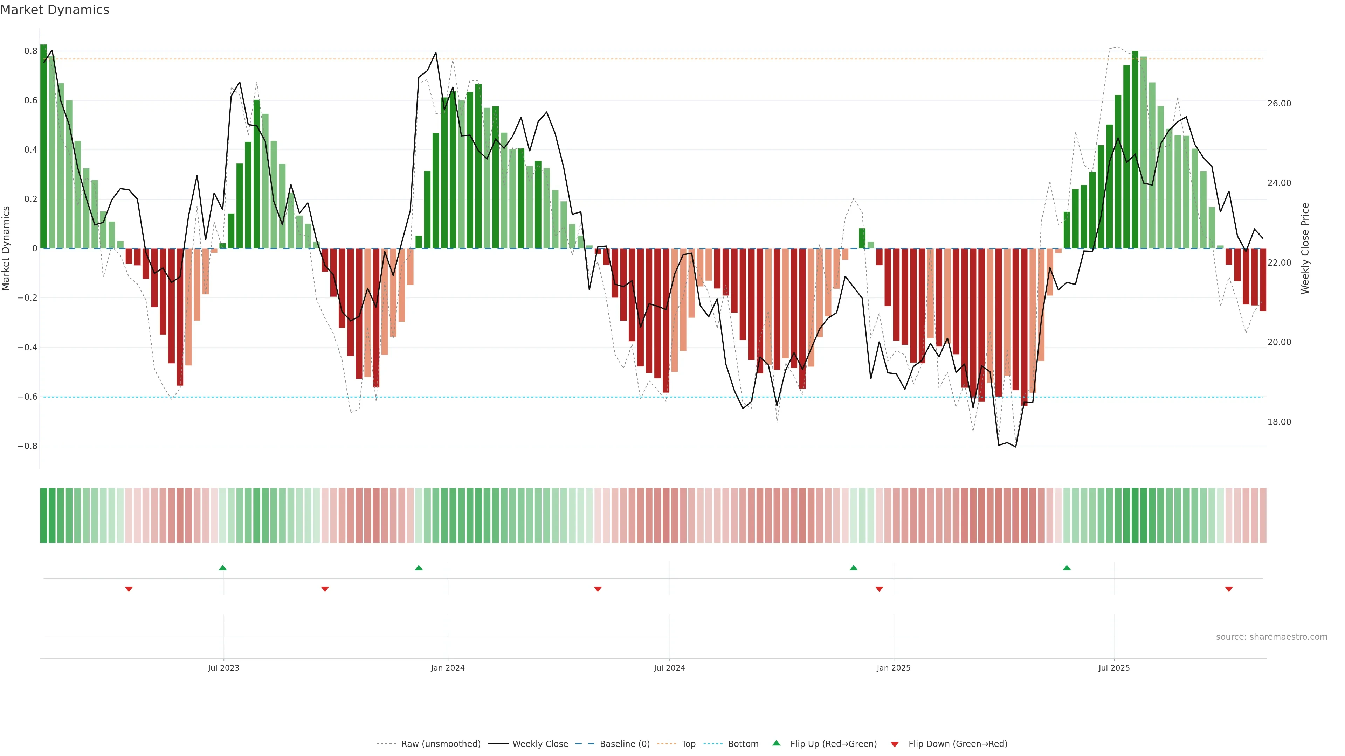
Task: Click the green flip-up triangle before Jan 2024
Action: coord(418,568)
